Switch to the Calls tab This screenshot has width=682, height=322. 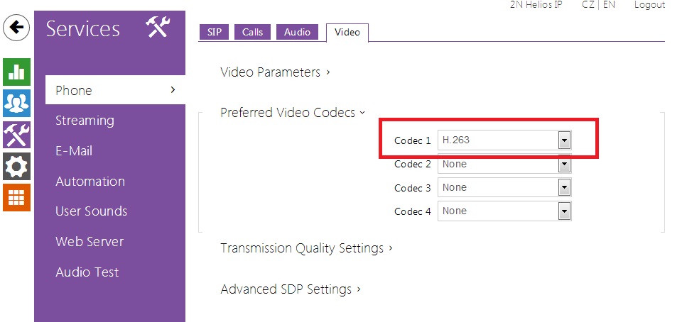[x=252, y=32]
